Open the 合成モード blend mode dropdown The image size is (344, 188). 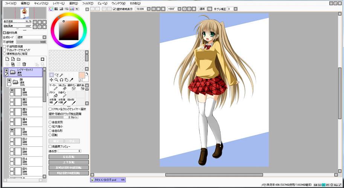(x=44, y=38)
